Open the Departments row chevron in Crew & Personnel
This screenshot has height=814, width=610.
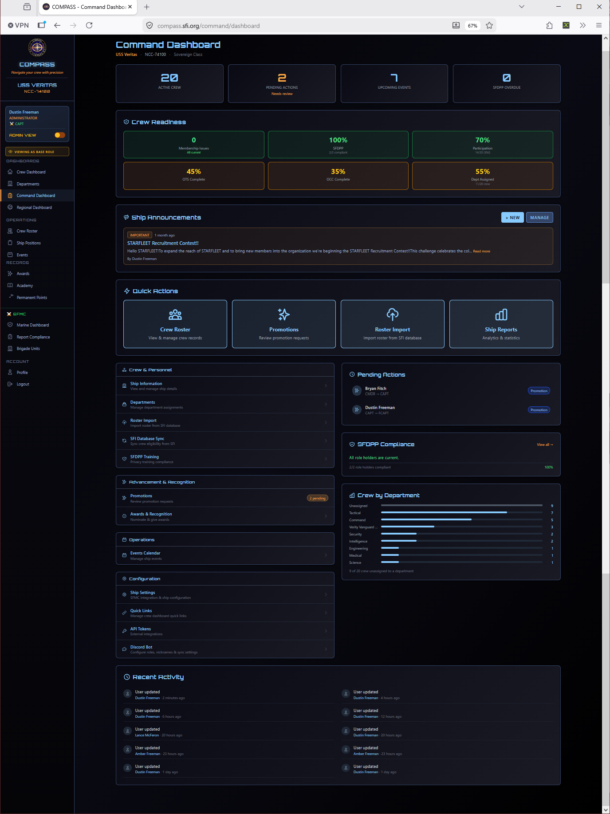point(326,404)
